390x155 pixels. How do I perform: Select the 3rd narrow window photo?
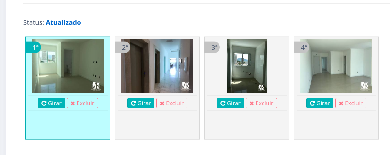pos(247,66)
